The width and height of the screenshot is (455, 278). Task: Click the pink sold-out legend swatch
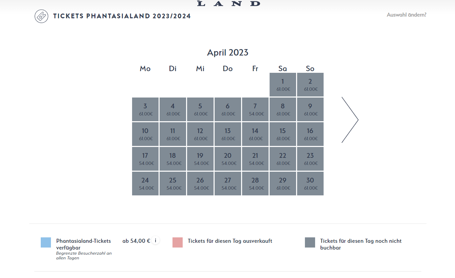click(x=178, y=242)
